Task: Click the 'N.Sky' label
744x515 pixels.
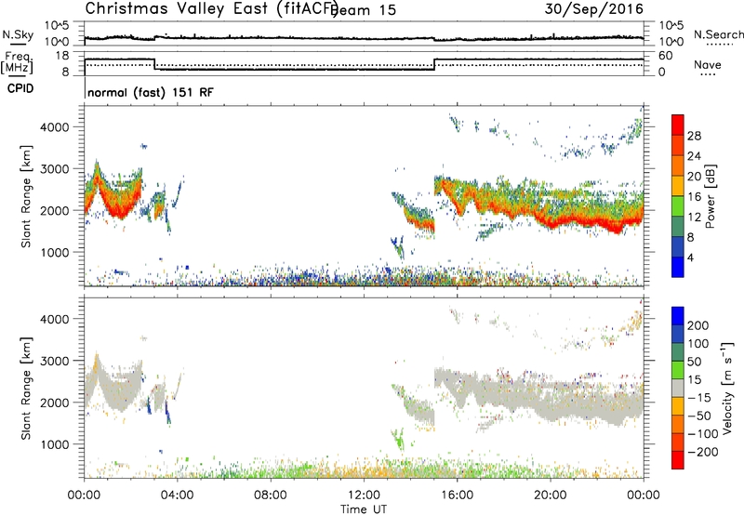Action: click(x=18, y=34)
